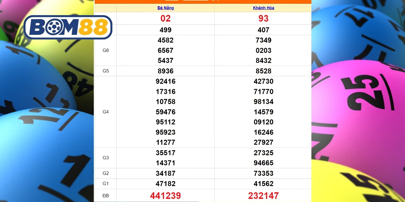Click G4 number 09120
Screen dimensions: 405x202
point(264,122)
